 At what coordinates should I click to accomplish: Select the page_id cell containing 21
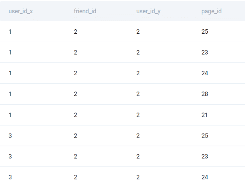tap(204, 115)
